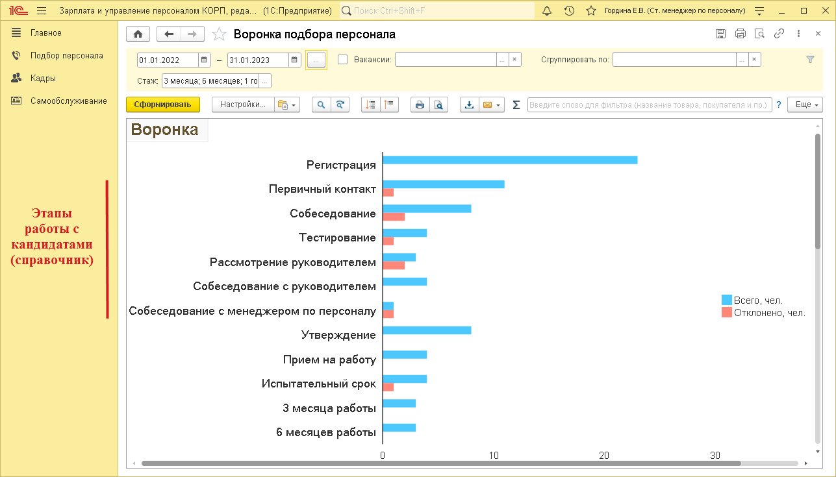
Task: Open header print preview icon
Action: 759,34
